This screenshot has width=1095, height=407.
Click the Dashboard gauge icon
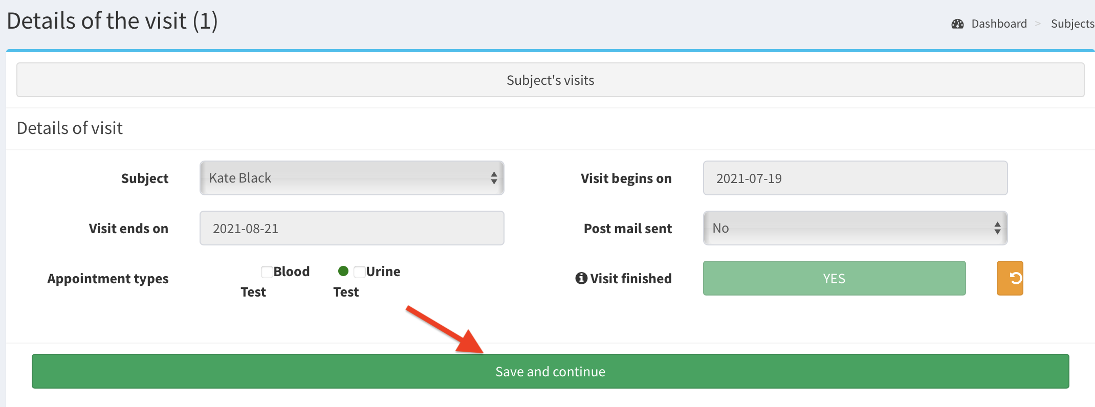(x=957, y=24)
